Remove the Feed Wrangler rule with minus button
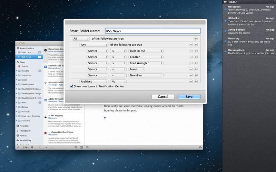Image resolution: width=276 pixels, height=172 pixels. [x=191, y=63]
